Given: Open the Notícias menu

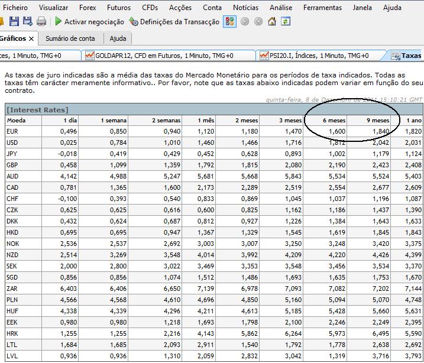Looking at the screenshot, I should tap(245, 8).
